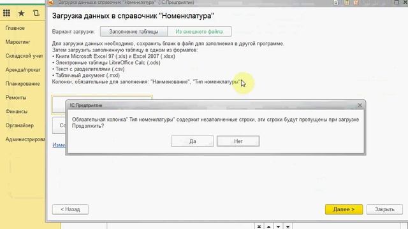
Task: Open the sections grid menu icon
Action: (x=6, y=13)
